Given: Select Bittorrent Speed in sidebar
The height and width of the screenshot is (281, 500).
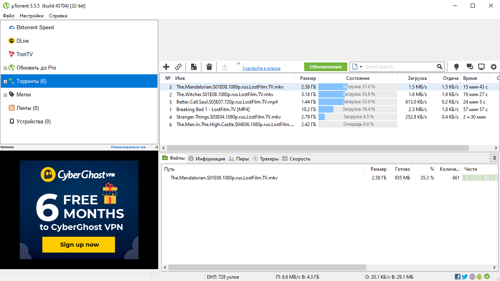Looking at the screenshot, I should pyautogui.click(x=35, y=27).
